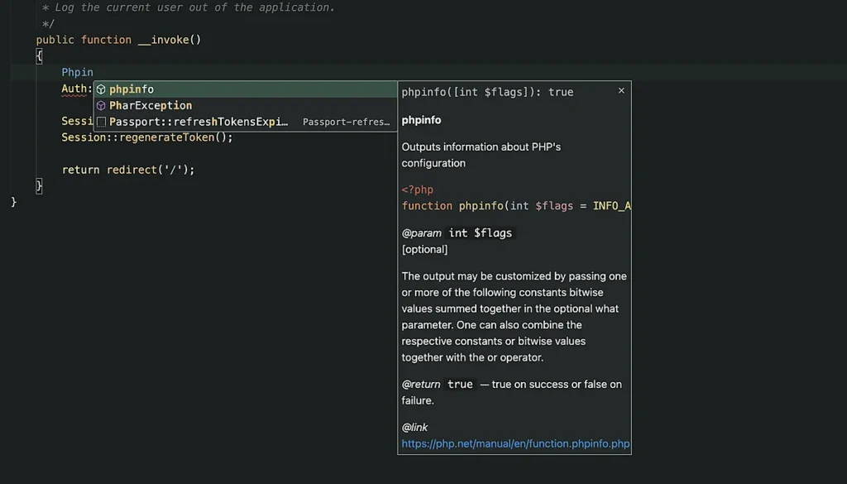Click the phpinfo function cube icon
Screen dimensions: 847x484
point(103,89)
